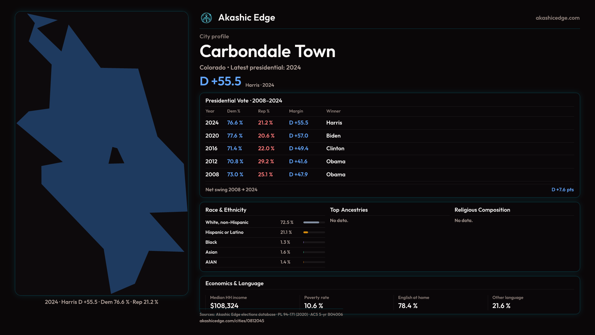The height and width of the screenshot is (335, 595).
Task: Click the Other language 21.6 % stat
Action: (501, 306)
